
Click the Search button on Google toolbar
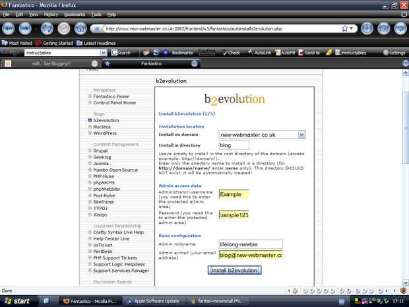(121, 53)
